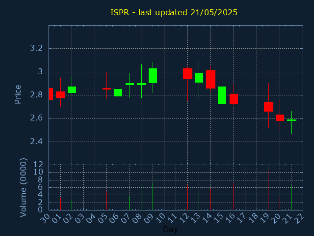Click the red candlestick body for day 20
The image size is (314, 236).
280,118
